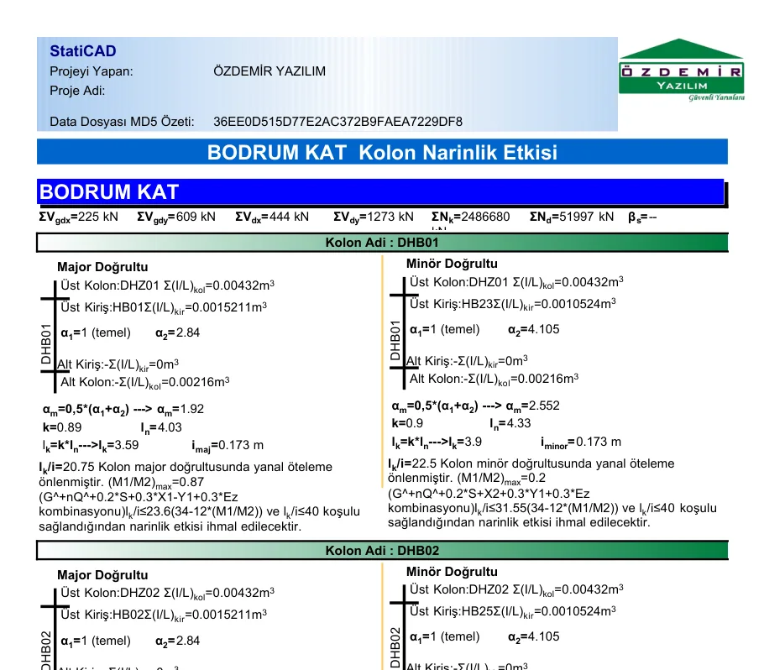
Task: Click the G^+nQ^+0.2*S+0.3*X1-Y1+0.3*Ez combination
Action: click(x=139, y=497)
